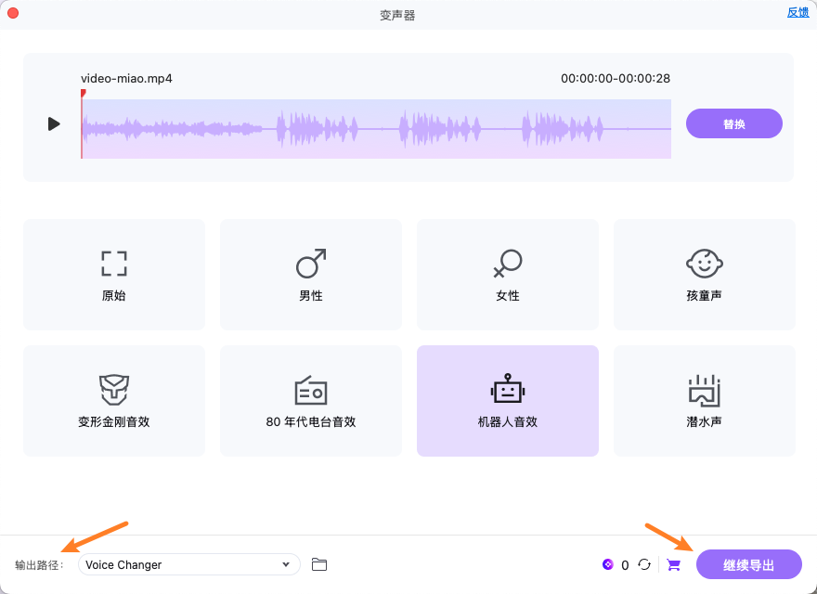The image size is (817, 594).
Task: Click 继续导出 to continue exporting
Action: (748, 564)
